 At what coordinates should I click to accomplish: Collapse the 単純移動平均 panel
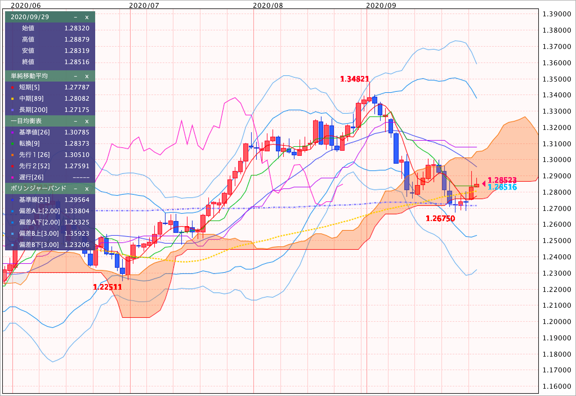(75, 76)
